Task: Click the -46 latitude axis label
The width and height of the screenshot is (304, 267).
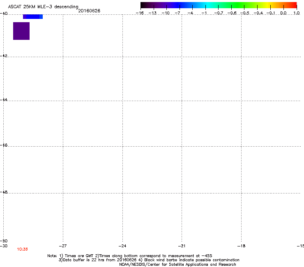Action: (4, 145)
